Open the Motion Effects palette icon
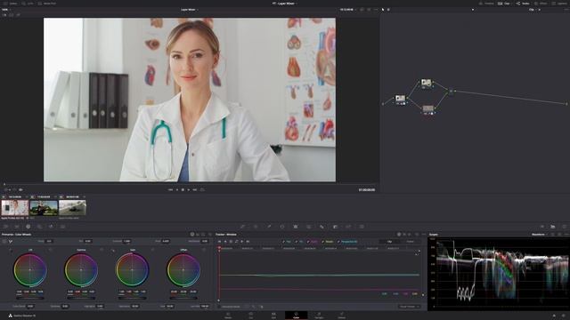This screenshot has width=570, height=320. tap(62, 227)
